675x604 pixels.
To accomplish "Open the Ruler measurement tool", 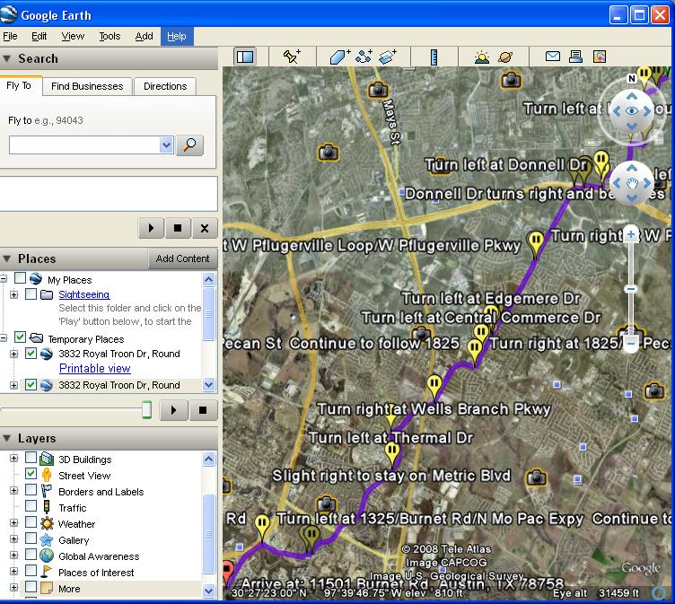I will tap(434, 57).
